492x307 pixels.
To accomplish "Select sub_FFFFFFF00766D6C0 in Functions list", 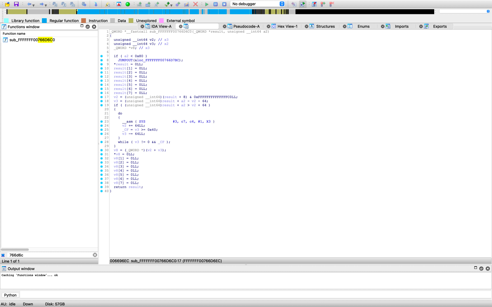I will click(x=32, y=40).
